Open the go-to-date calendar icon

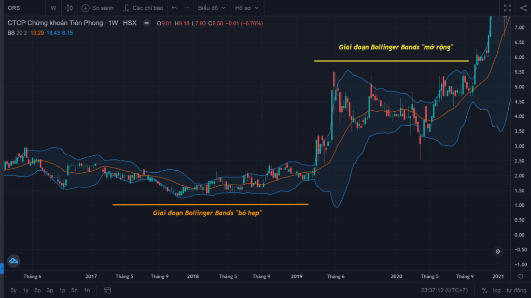tap(107, 290)
